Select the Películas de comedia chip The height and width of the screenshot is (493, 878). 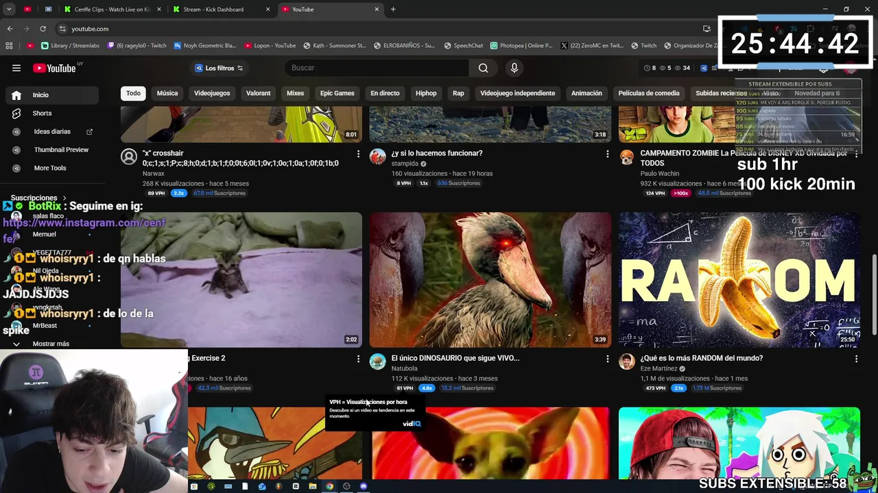click(649, 93)
